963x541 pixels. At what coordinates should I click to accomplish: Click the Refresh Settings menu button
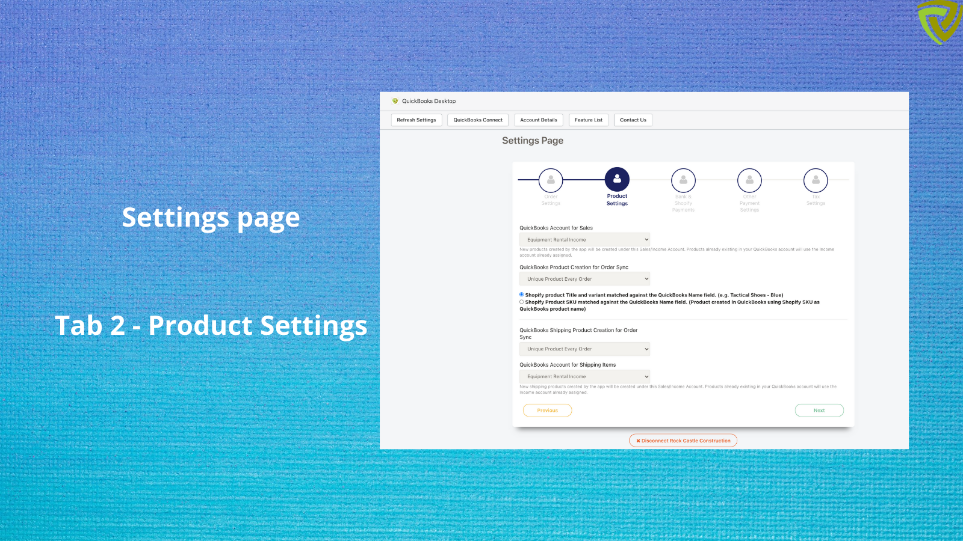416,120
